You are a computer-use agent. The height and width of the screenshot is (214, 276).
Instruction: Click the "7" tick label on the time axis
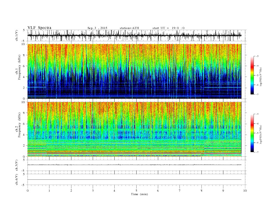click(x=180, y=191)
